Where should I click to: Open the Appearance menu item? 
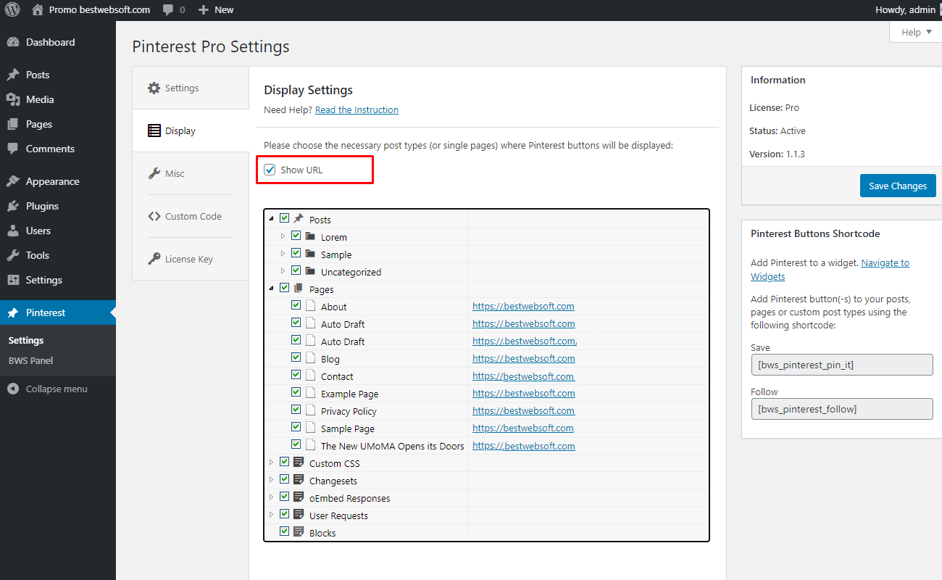58,181
